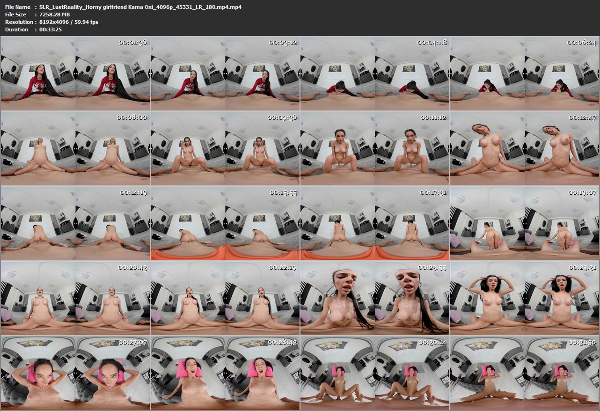Open the frame stamped 00:31:50
This screenshot has height=411, width=600.
coord(525,373)
